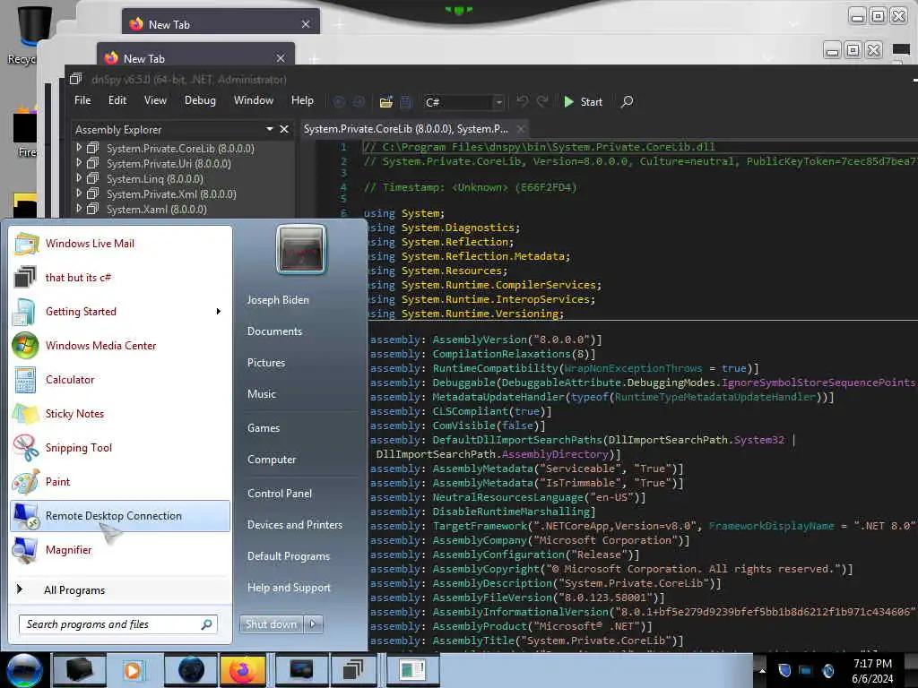This screenshot has height=688, width=918.
Task: Launch 'that but its c#' from Start menu
Action: [121, 278]
